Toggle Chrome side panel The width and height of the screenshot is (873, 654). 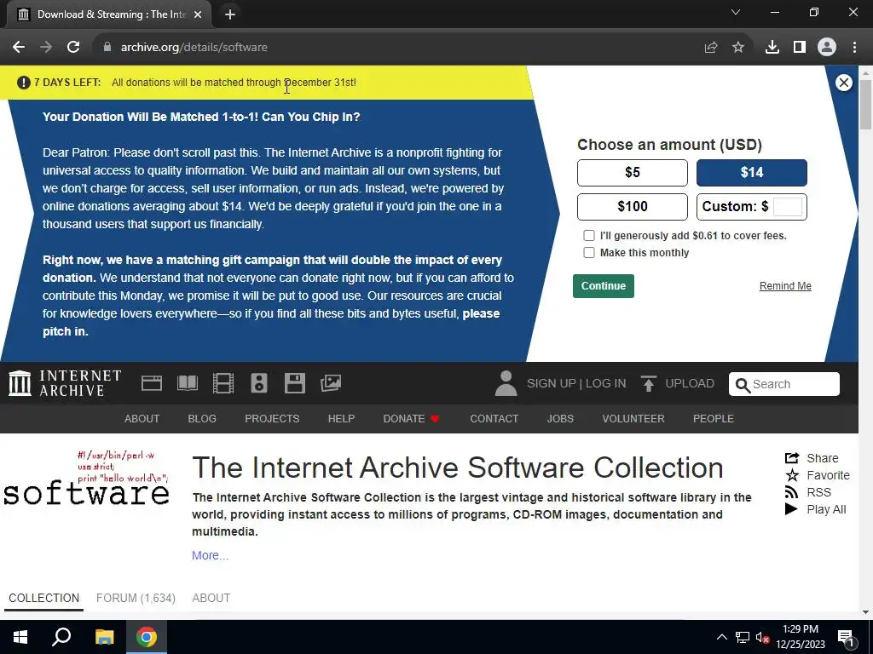point(800,48)
